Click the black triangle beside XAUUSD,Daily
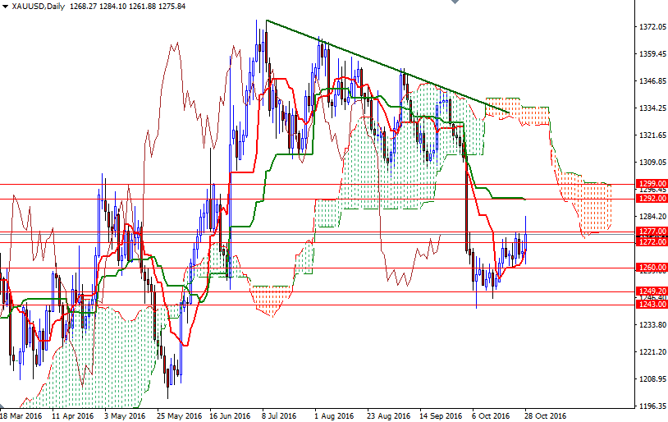 tap(5, 7)
